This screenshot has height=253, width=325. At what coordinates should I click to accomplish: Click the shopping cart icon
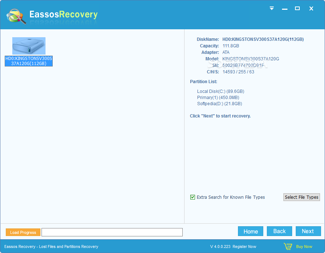coord(288,246)
